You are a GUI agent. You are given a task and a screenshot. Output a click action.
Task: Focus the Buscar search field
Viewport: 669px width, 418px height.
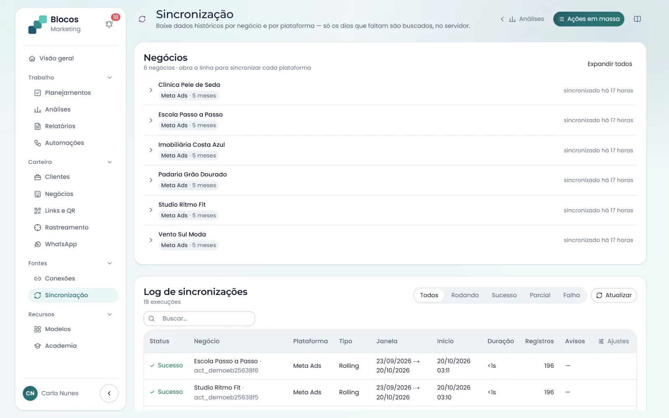[199, 319]
